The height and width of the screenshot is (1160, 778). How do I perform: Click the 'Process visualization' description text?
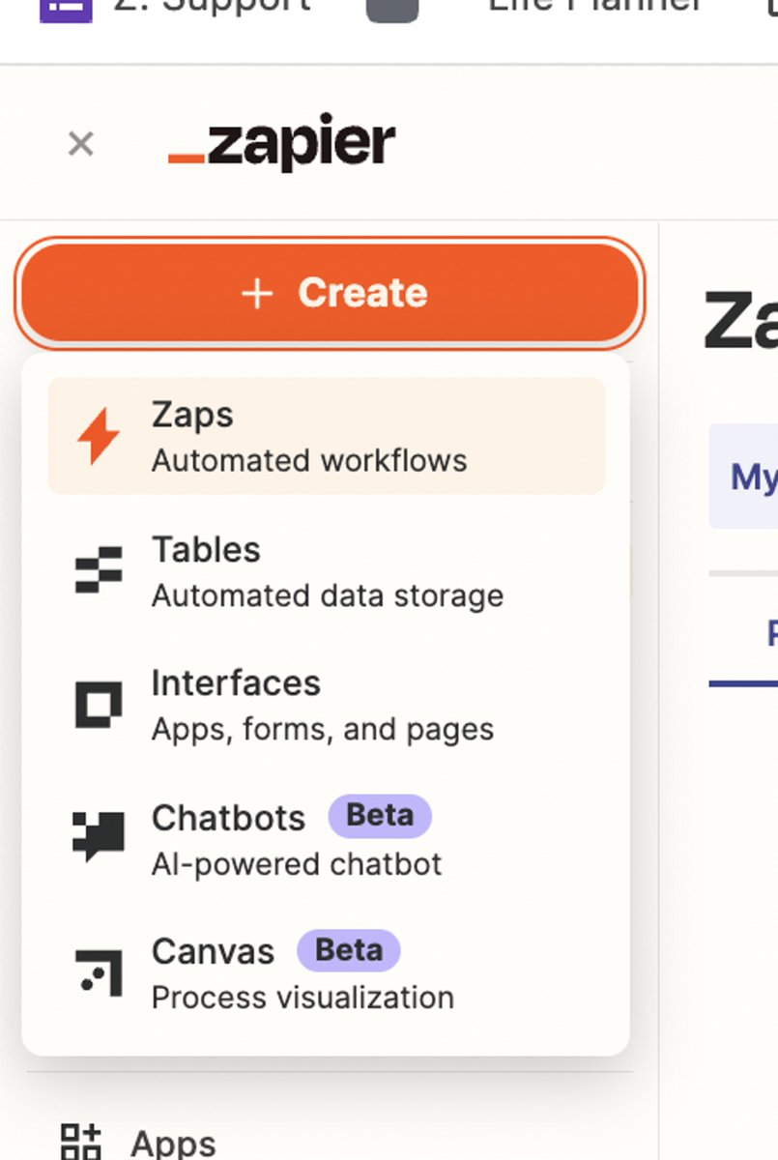[303, 998]
